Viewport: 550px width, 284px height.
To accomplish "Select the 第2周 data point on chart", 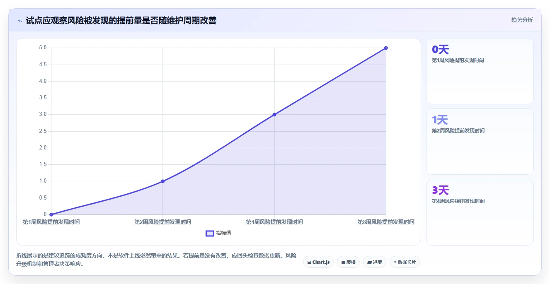I will (x=163, y=181).
